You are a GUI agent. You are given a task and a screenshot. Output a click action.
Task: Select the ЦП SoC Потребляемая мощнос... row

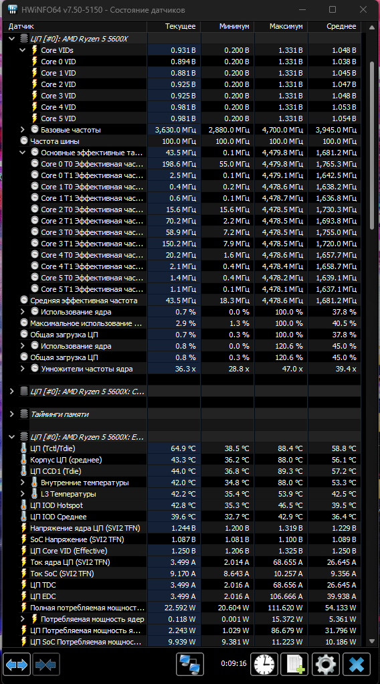click(x=182, y=641)
